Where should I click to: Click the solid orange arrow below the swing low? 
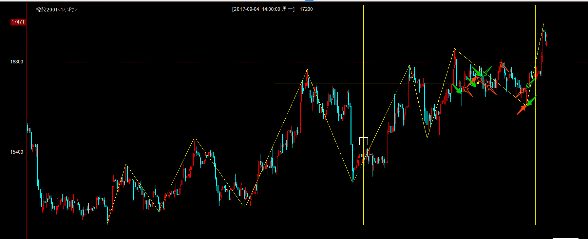(x=521, y=110)
